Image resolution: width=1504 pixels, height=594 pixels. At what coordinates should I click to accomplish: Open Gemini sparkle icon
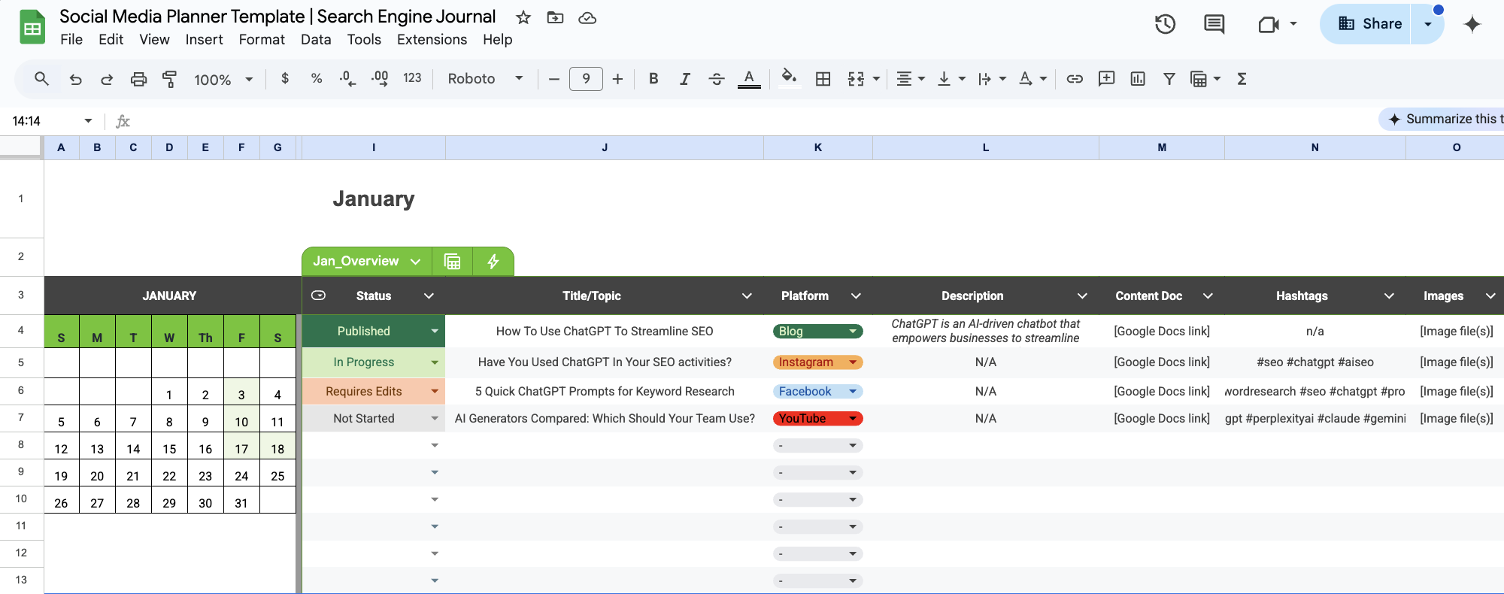point(1472,24)
